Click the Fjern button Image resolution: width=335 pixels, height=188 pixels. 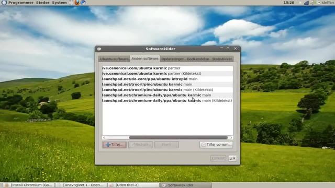(x=166, y=145)
